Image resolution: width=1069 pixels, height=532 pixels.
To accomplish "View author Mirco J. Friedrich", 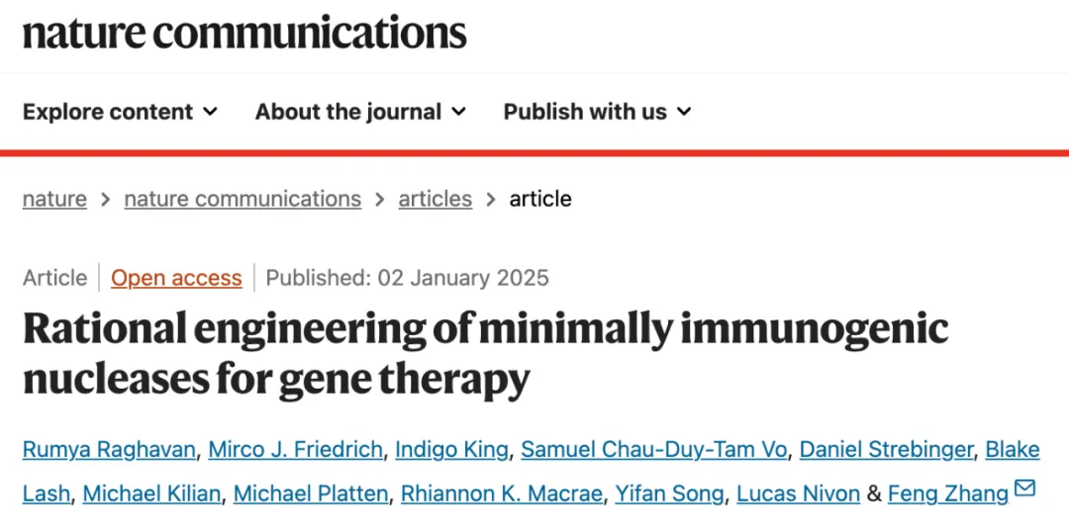I will [x=295, y=450].
